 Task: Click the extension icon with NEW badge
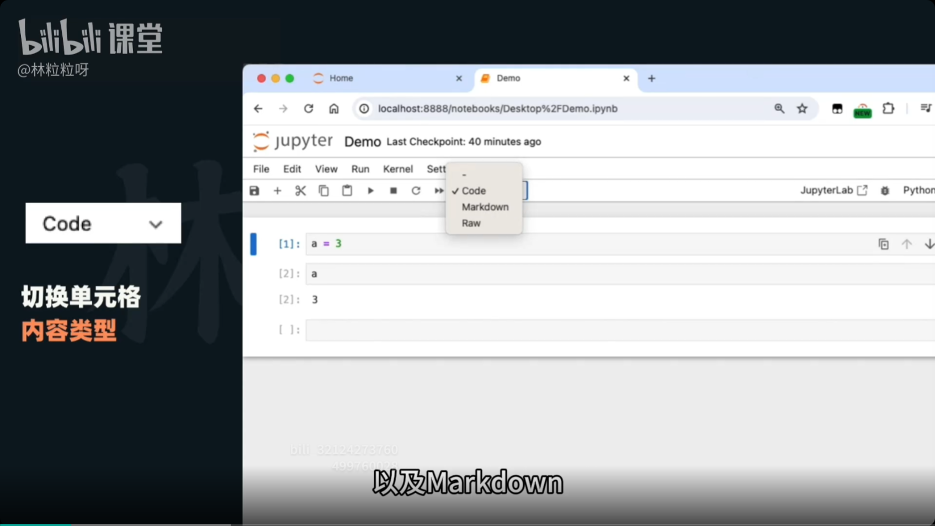(x=862, y=110)
